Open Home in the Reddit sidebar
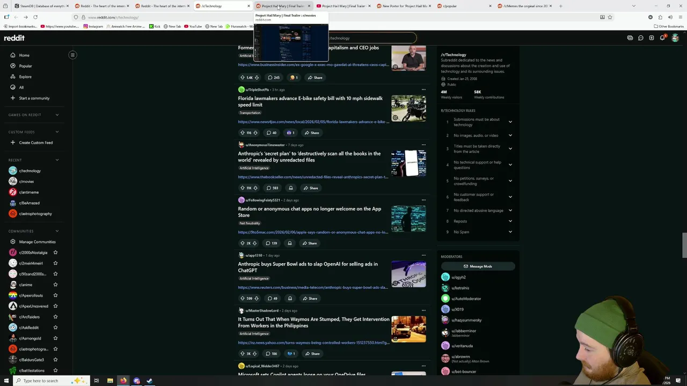 [x=24, y=55]
